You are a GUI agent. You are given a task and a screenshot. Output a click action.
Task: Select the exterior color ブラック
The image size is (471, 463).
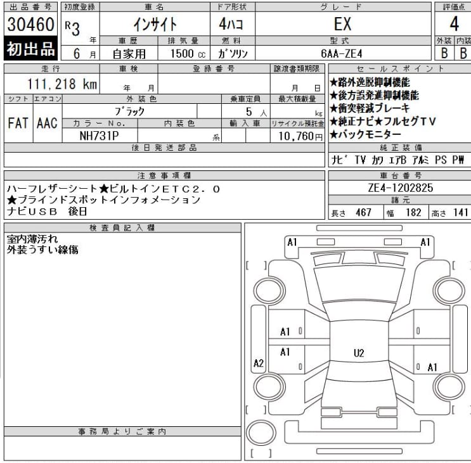coord(129,111)
